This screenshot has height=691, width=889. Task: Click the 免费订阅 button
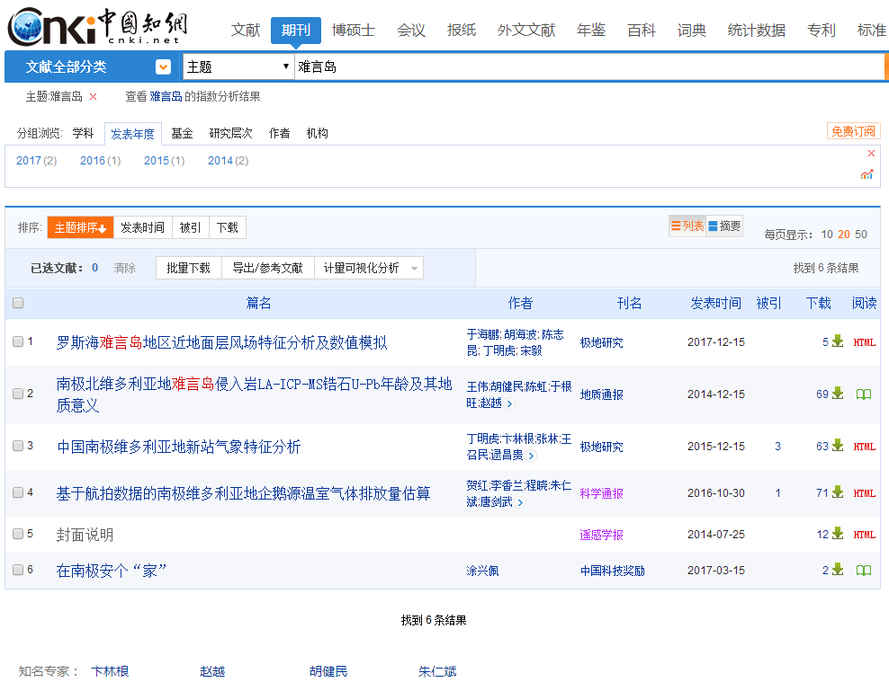[853, 130]
